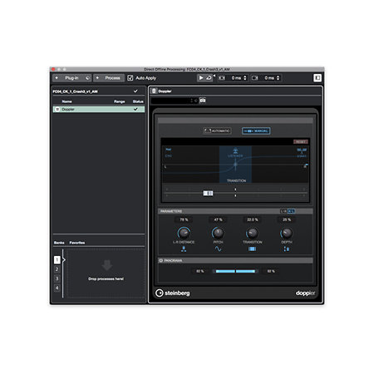The image size is (374, 374).
Task: Switch Doppler to Automatic mode
Action: point(217,130)
